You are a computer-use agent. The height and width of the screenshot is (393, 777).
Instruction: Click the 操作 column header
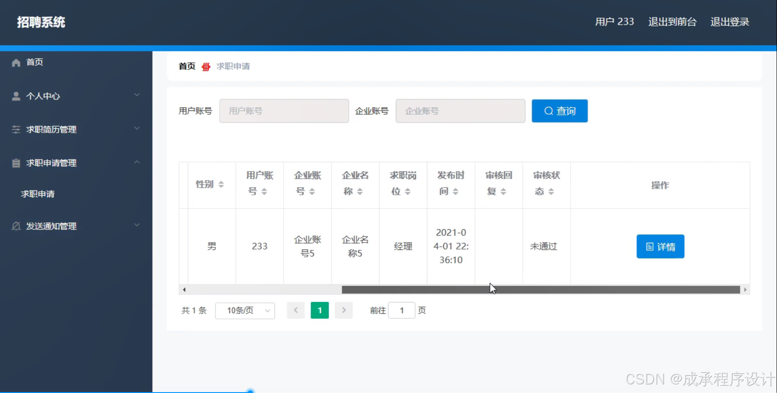pos(660,185)
